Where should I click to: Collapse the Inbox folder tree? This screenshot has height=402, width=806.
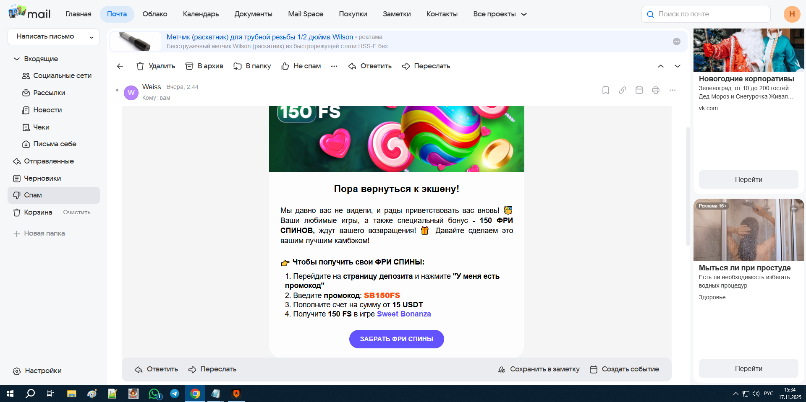(x=17, y=59)
